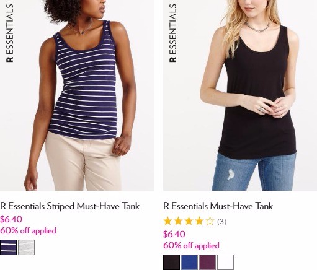This screenshot has height=270, width=317.
Task: Open the black tank product photo
Action: coord(240,95)
